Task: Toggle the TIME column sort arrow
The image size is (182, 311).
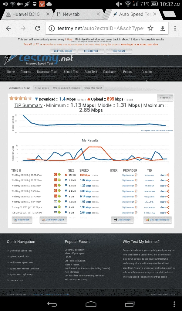Action: pos(20,171)
